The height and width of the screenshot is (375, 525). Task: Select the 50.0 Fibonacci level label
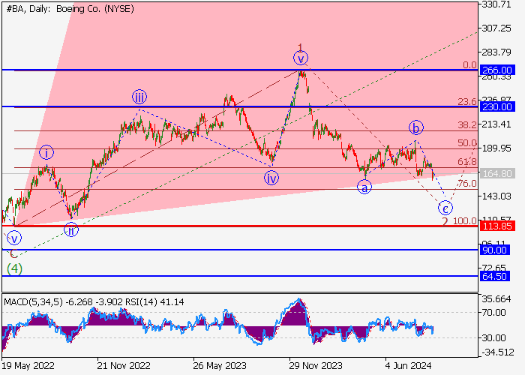467,143
